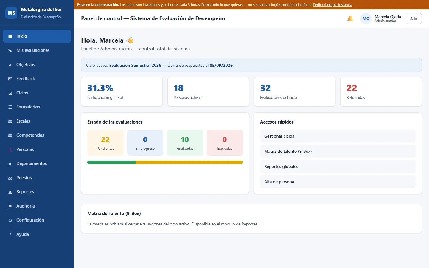Open Reportes globales quick access
The image size is (429, 268).
click(x=338, y=166)
